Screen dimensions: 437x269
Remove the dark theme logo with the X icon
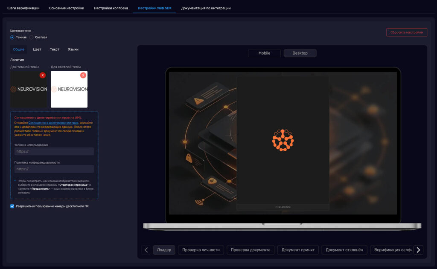(42, 75)
